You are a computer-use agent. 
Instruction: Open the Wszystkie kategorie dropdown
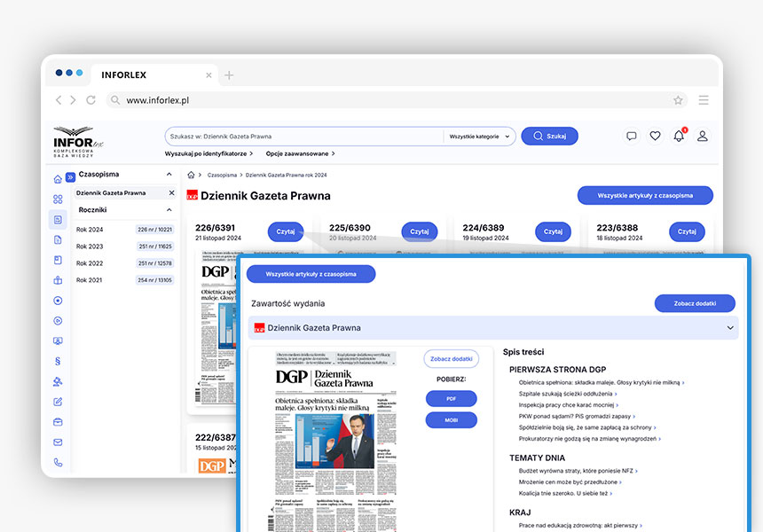coord(479,137)
